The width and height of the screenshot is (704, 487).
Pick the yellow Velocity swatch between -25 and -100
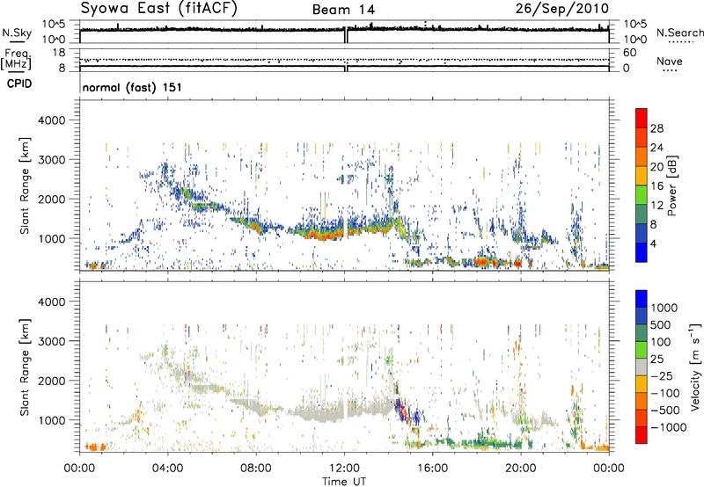(642, 383)
